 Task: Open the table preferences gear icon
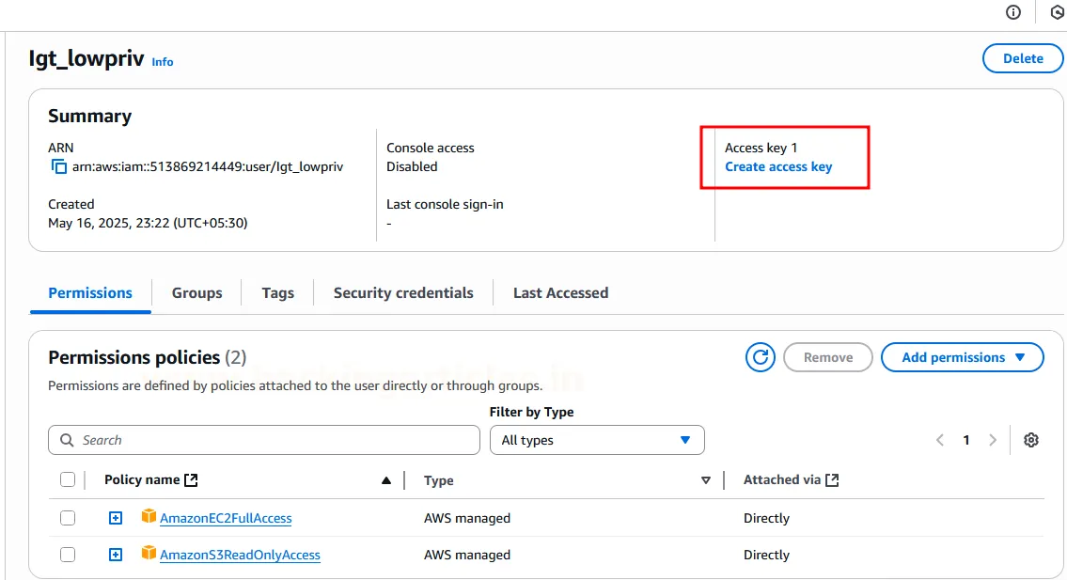[1031, 440]
